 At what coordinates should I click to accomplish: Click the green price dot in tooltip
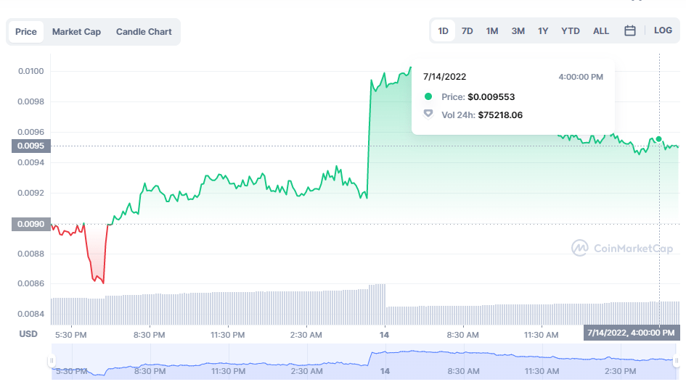click(x=428, y=96)
